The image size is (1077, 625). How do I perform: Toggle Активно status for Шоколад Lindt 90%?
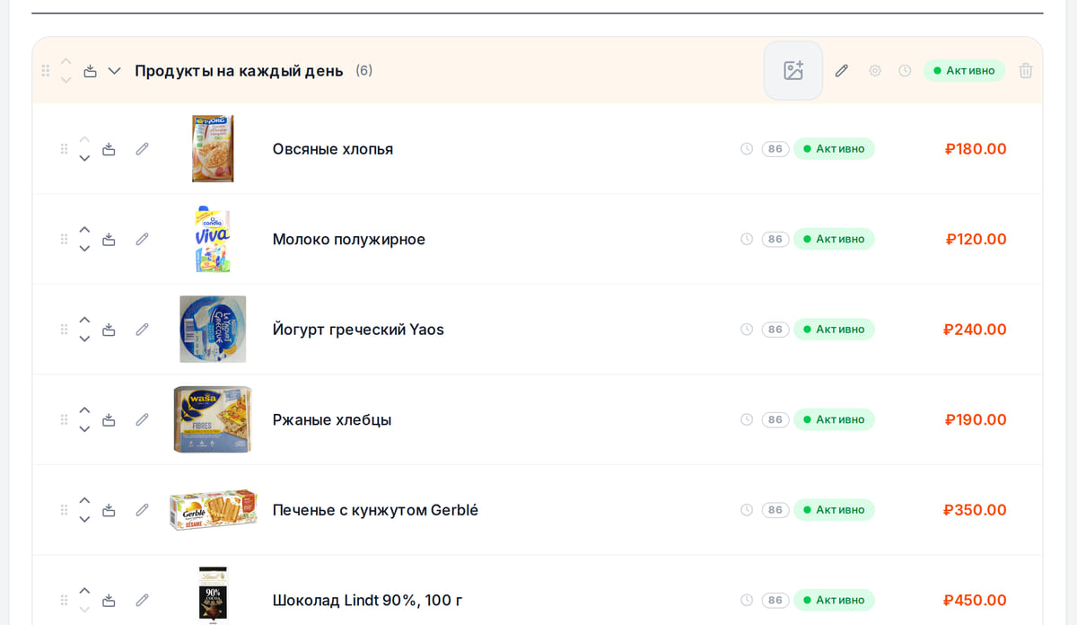tap(834, 600)
